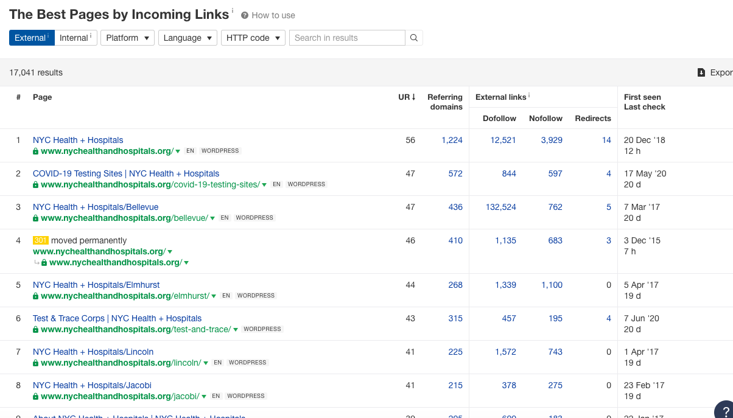
Task: Open the /test-and-trace/ green URL
Action: (136, 329)
